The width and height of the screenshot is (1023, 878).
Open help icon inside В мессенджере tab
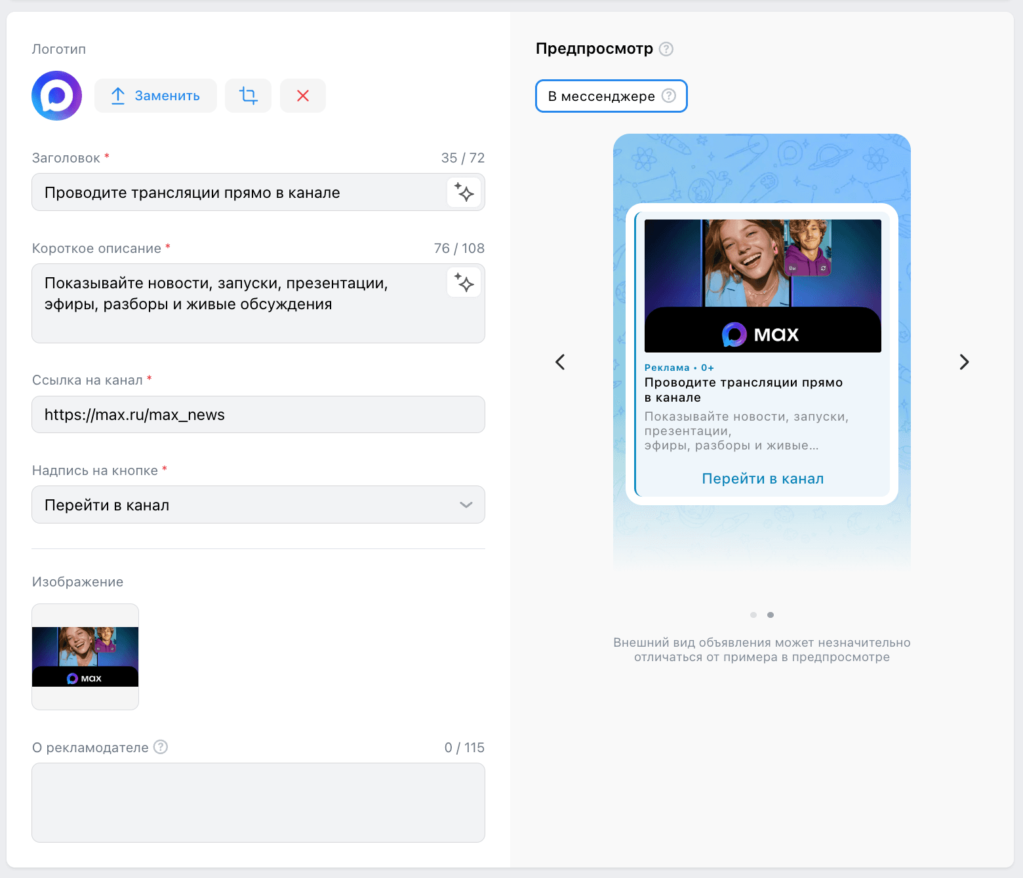(x=669, y=96)
